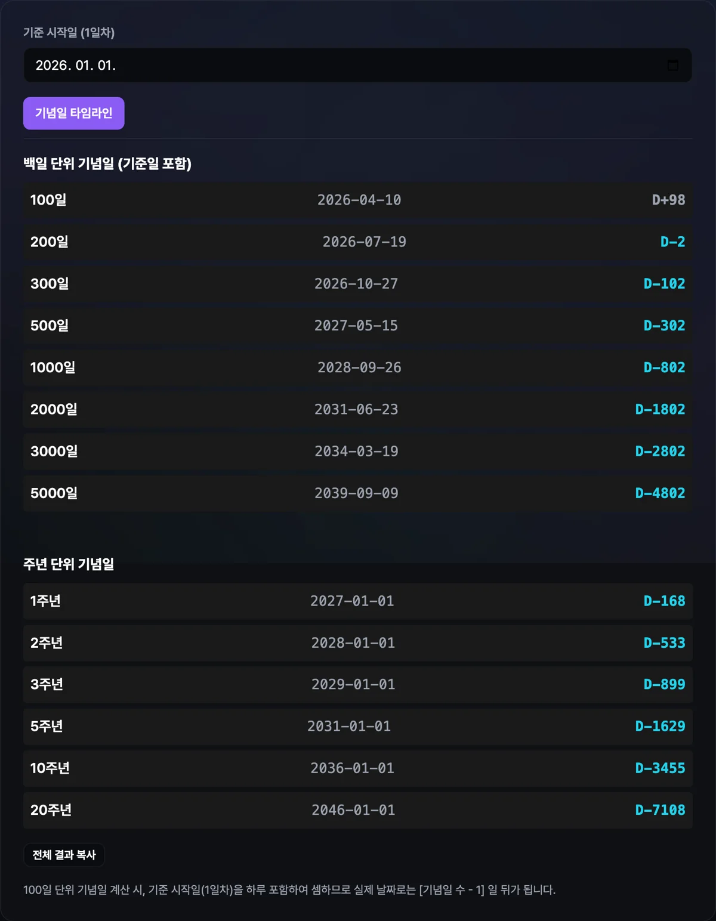Select the 500일 row date 2027-05-15
The image size is (716, 921).
pyautogui.click(x=356, y=326)
